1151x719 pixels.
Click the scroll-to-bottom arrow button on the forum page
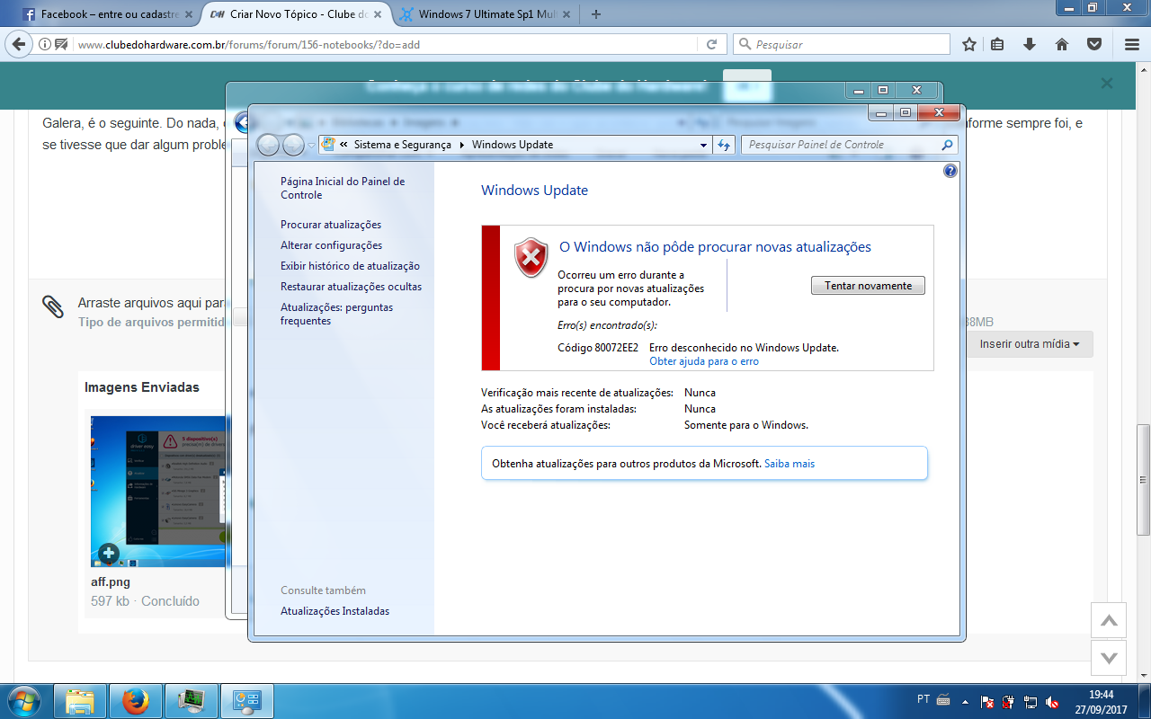click(x=1109, y=658)
